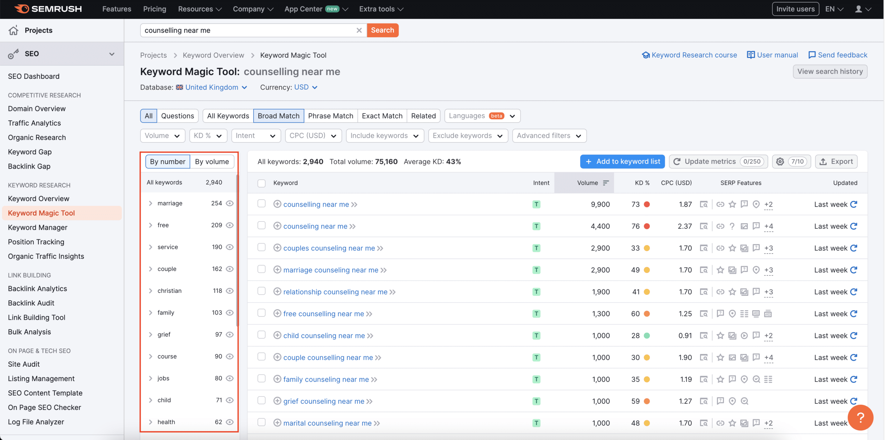This screenshot has height=440, width=885.
Task: Expand the jobs keyword group
Action: [150, 378]
